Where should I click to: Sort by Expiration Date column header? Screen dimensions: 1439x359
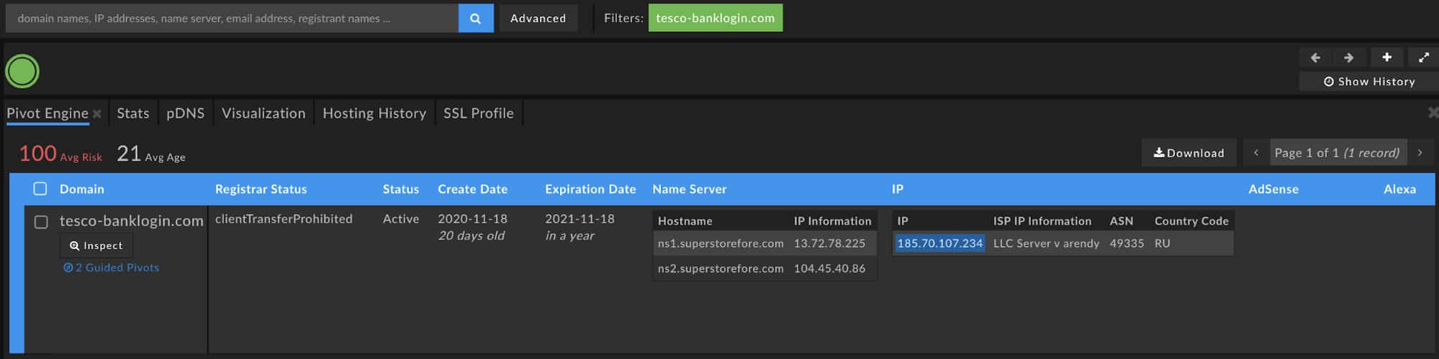(x=590, y=189)
